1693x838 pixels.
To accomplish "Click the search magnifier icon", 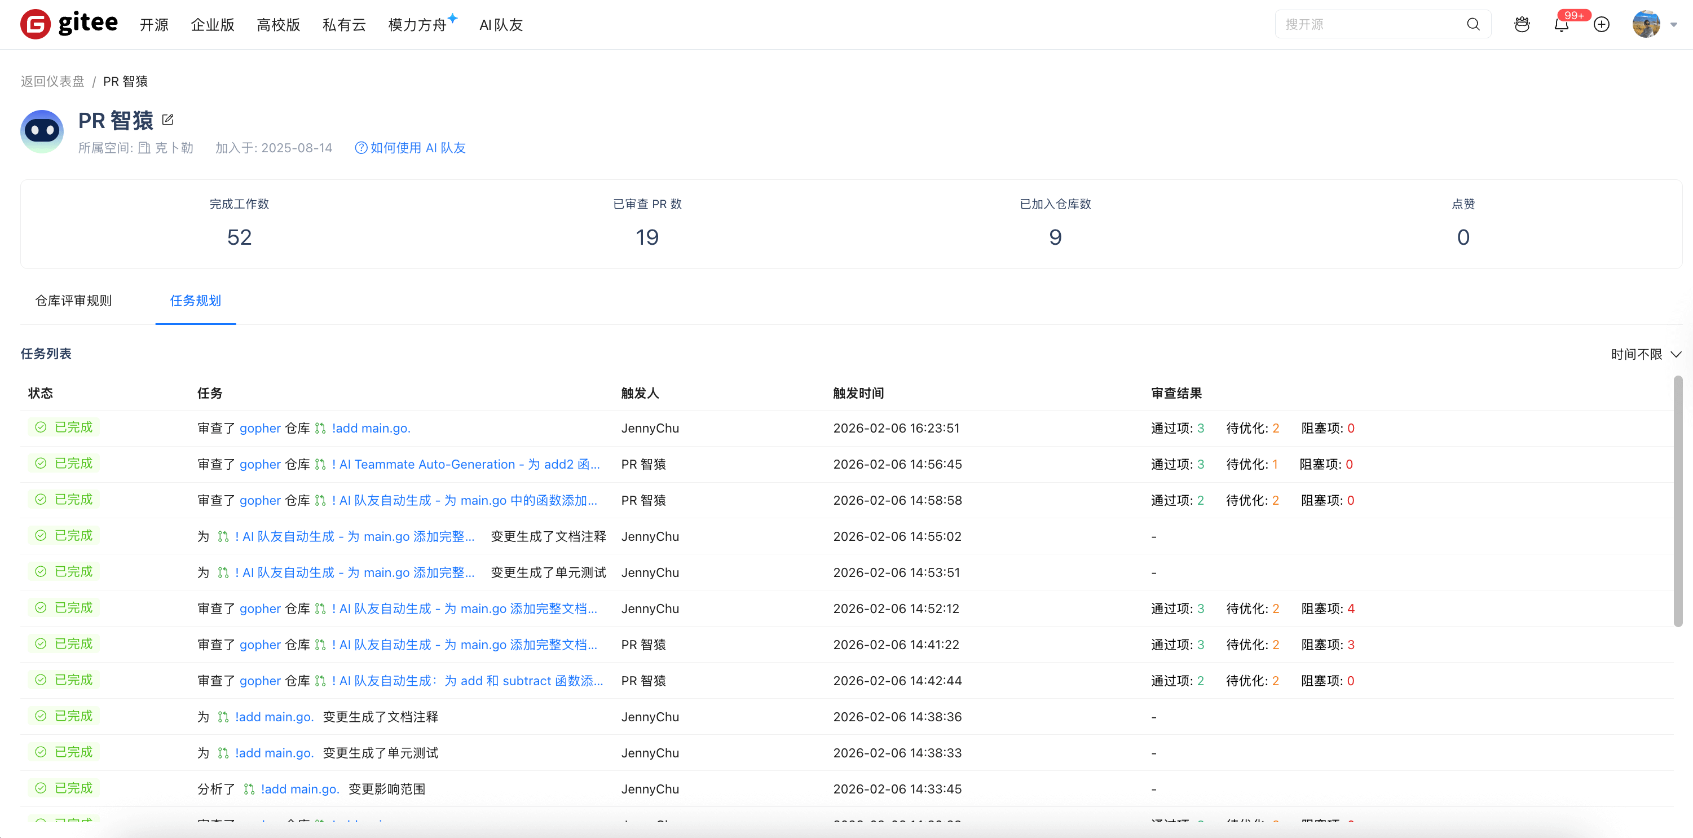I will pos(1473,24).
